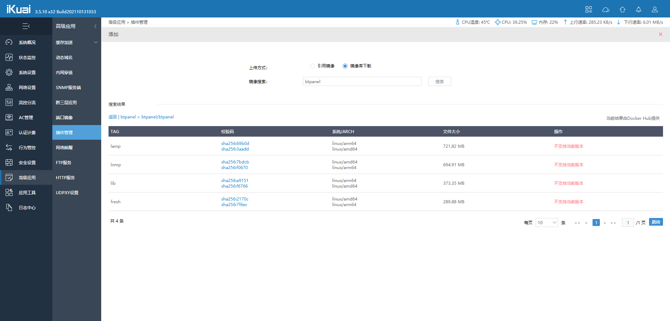Image resolution: width=670 pixels, height=321 pixels.
Task: Open 插件管理 menu item
Action: (77, 132)
